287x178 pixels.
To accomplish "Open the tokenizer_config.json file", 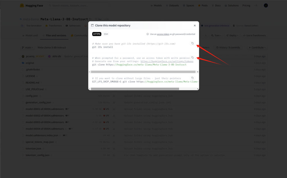I will [x=38, y=155].
